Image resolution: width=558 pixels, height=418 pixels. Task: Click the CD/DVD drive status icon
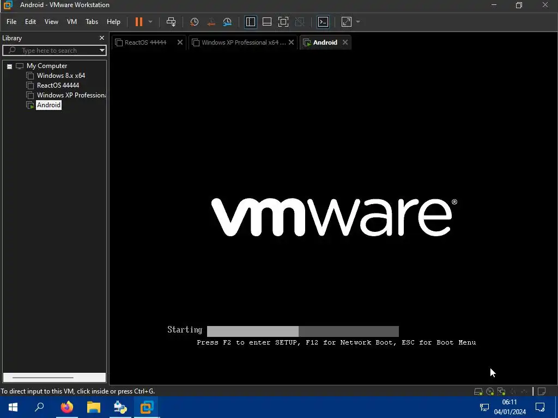tap(490, 391)
